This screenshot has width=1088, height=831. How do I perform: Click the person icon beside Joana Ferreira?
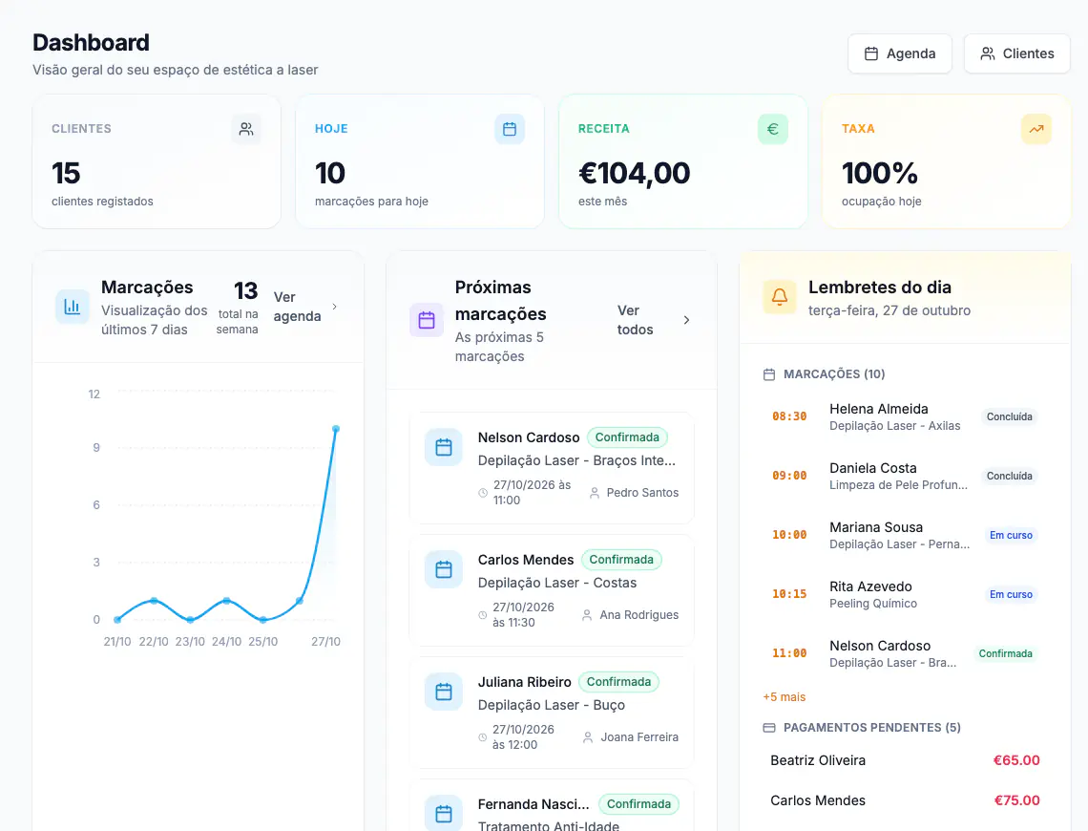pos(588,737)
